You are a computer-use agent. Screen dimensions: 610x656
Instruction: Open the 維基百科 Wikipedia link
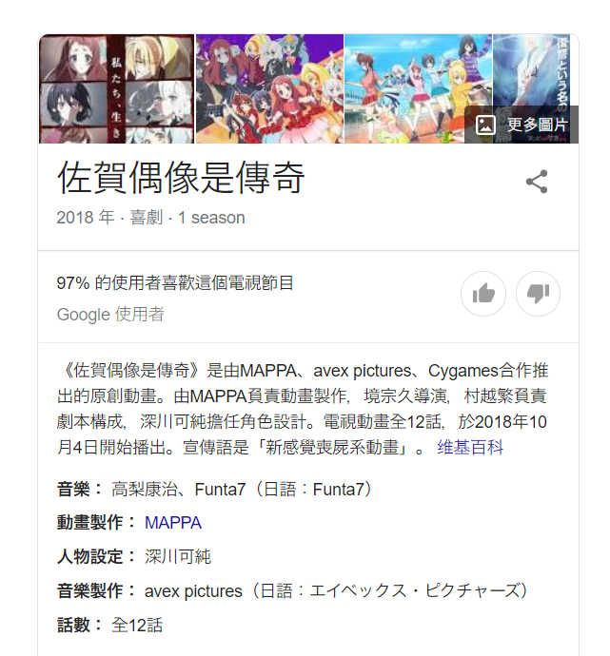coord(470,447)
